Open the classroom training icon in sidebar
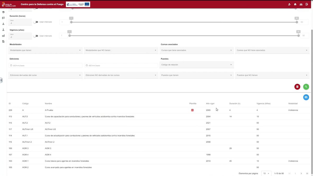 tap(3, 18)
